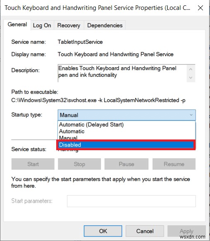Click the description scroll down arrow

pos(191,78)
